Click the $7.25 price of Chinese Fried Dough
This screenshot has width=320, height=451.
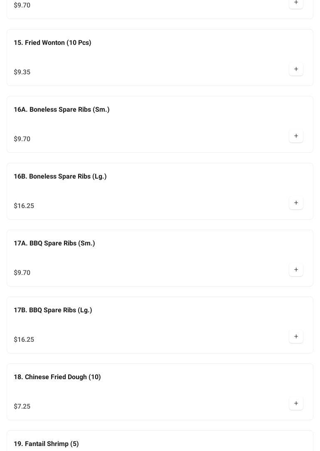coord(22,407)
